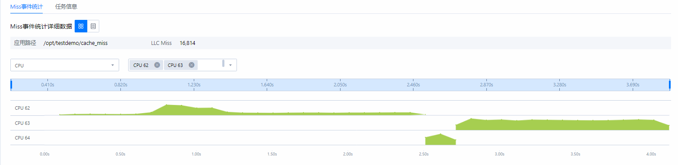Select the CPU 63 row label
This screenshot has height=165, width=678.
click(22, 123)
